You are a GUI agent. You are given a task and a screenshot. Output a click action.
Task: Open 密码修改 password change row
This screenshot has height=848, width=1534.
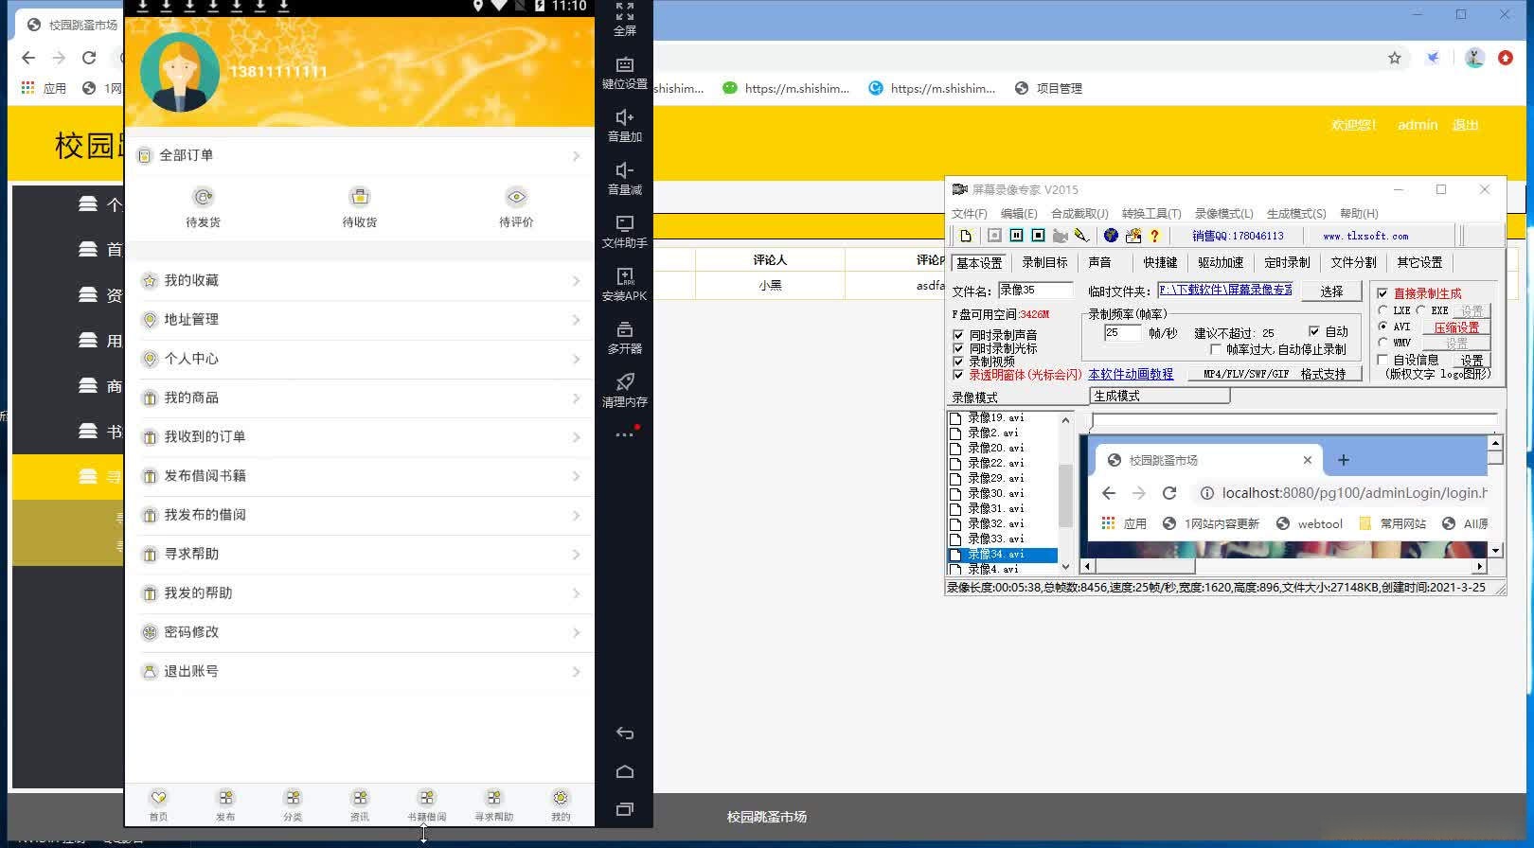pos(360,631)
